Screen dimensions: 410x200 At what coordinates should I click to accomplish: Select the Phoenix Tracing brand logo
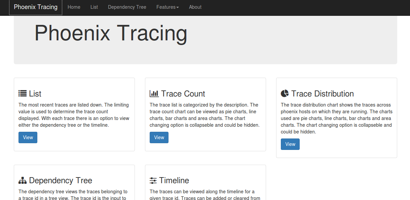[x=35, y=7]
